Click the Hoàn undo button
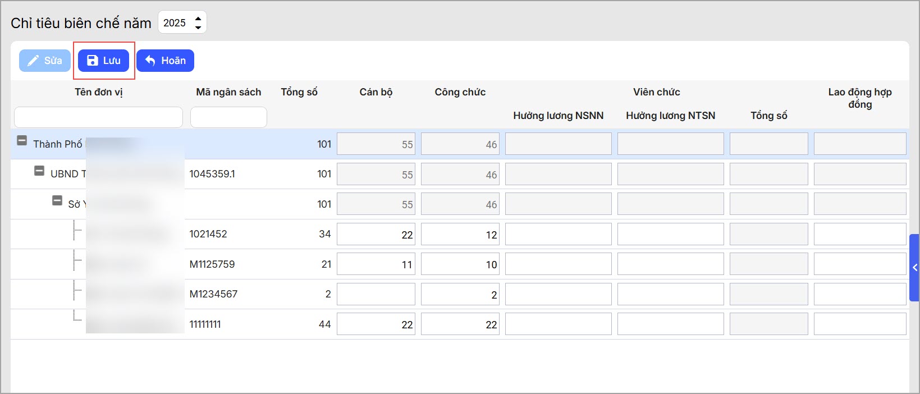The width and height of the screenshot is (920, 394). coord(165,61)
